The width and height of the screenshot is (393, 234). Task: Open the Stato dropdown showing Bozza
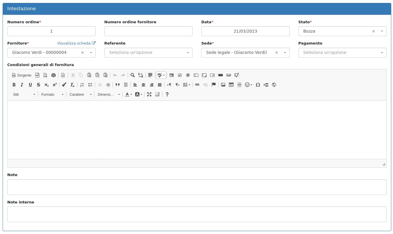[x=337, y=31]
